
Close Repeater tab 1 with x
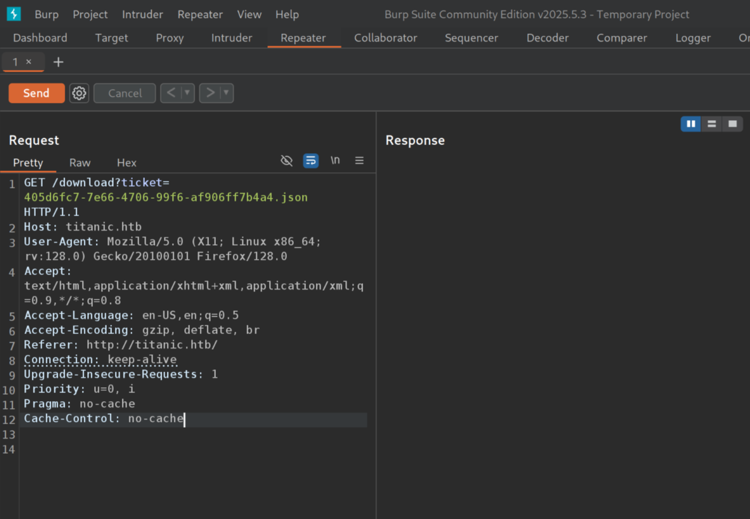(29, 62)
